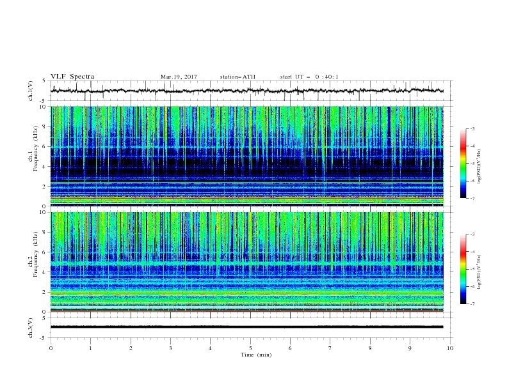Click the ch.2 color bar log(PSD) label
Image resolution: width=507 pixels, height=391 pixels.
point(479,272)
